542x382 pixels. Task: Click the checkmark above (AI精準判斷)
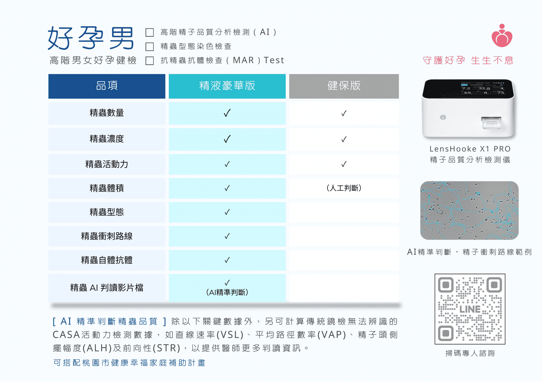[x=227, y=283]
